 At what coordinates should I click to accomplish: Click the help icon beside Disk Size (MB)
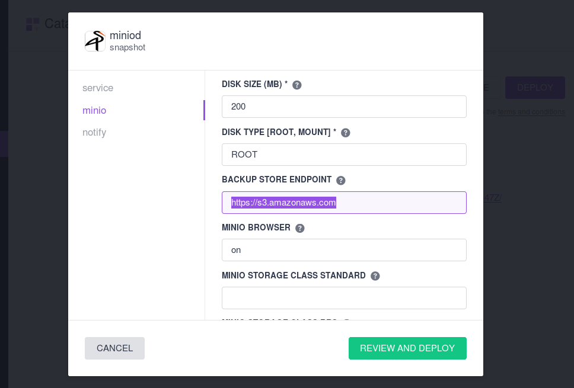pos(297,85)
